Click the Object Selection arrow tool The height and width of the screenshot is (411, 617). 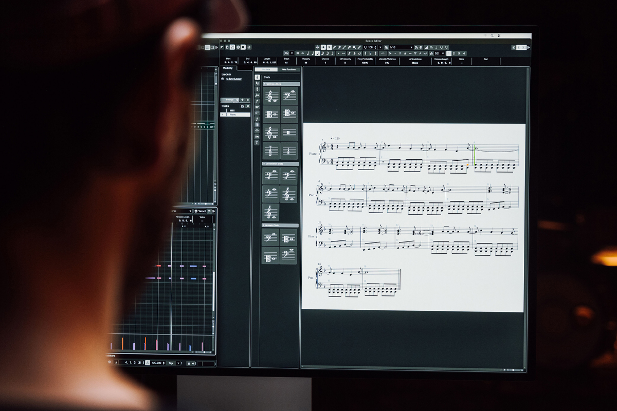[x=329, y=47]
